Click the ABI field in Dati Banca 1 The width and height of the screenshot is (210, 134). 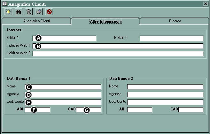click(x=37, y=110)
